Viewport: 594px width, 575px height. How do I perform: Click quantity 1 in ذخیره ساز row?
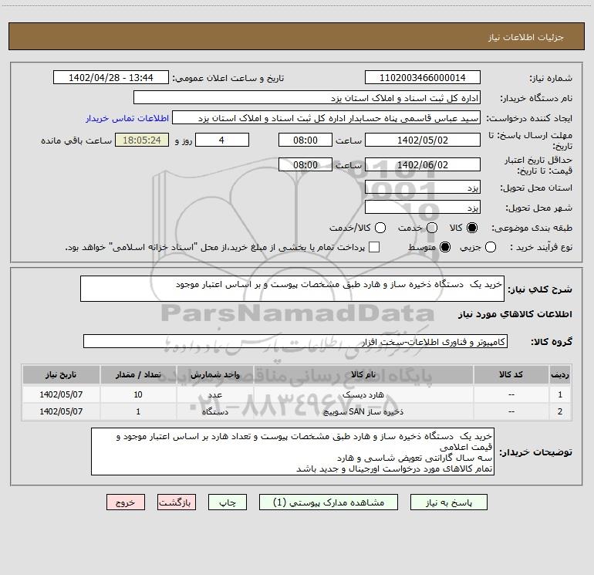pos(138,411)
